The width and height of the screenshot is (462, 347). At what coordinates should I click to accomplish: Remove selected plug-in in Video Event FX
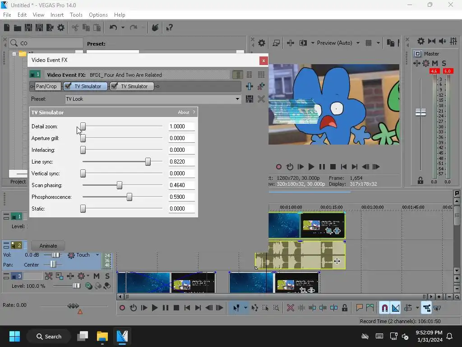(261, 86)
